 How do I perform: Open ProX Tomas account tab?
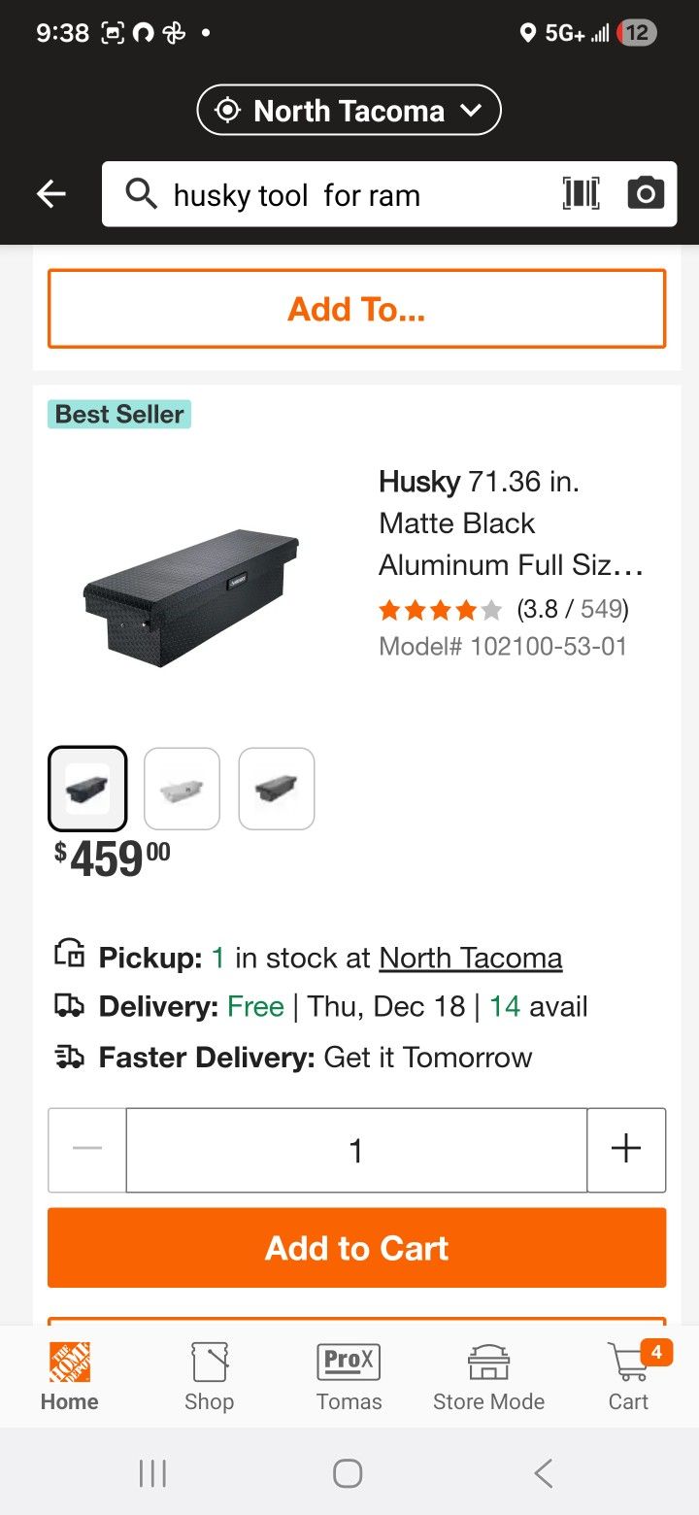point(349,1375)
